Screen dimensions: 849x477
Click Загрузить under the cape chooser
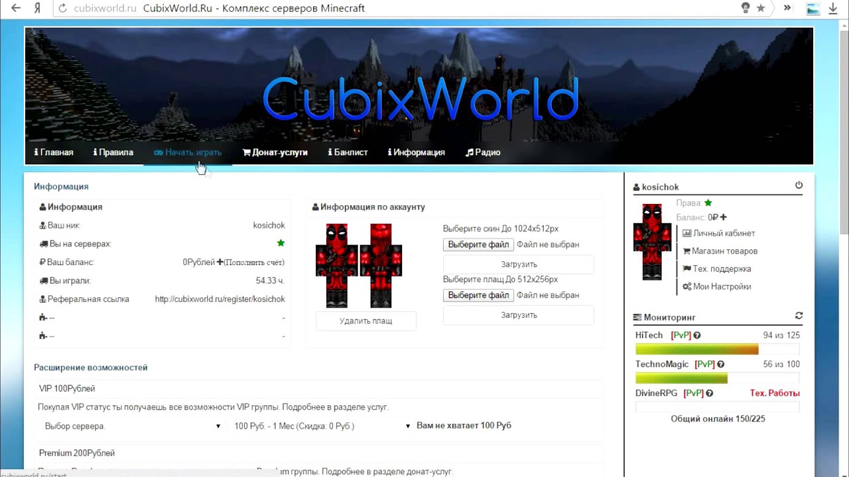coord(519,315)
